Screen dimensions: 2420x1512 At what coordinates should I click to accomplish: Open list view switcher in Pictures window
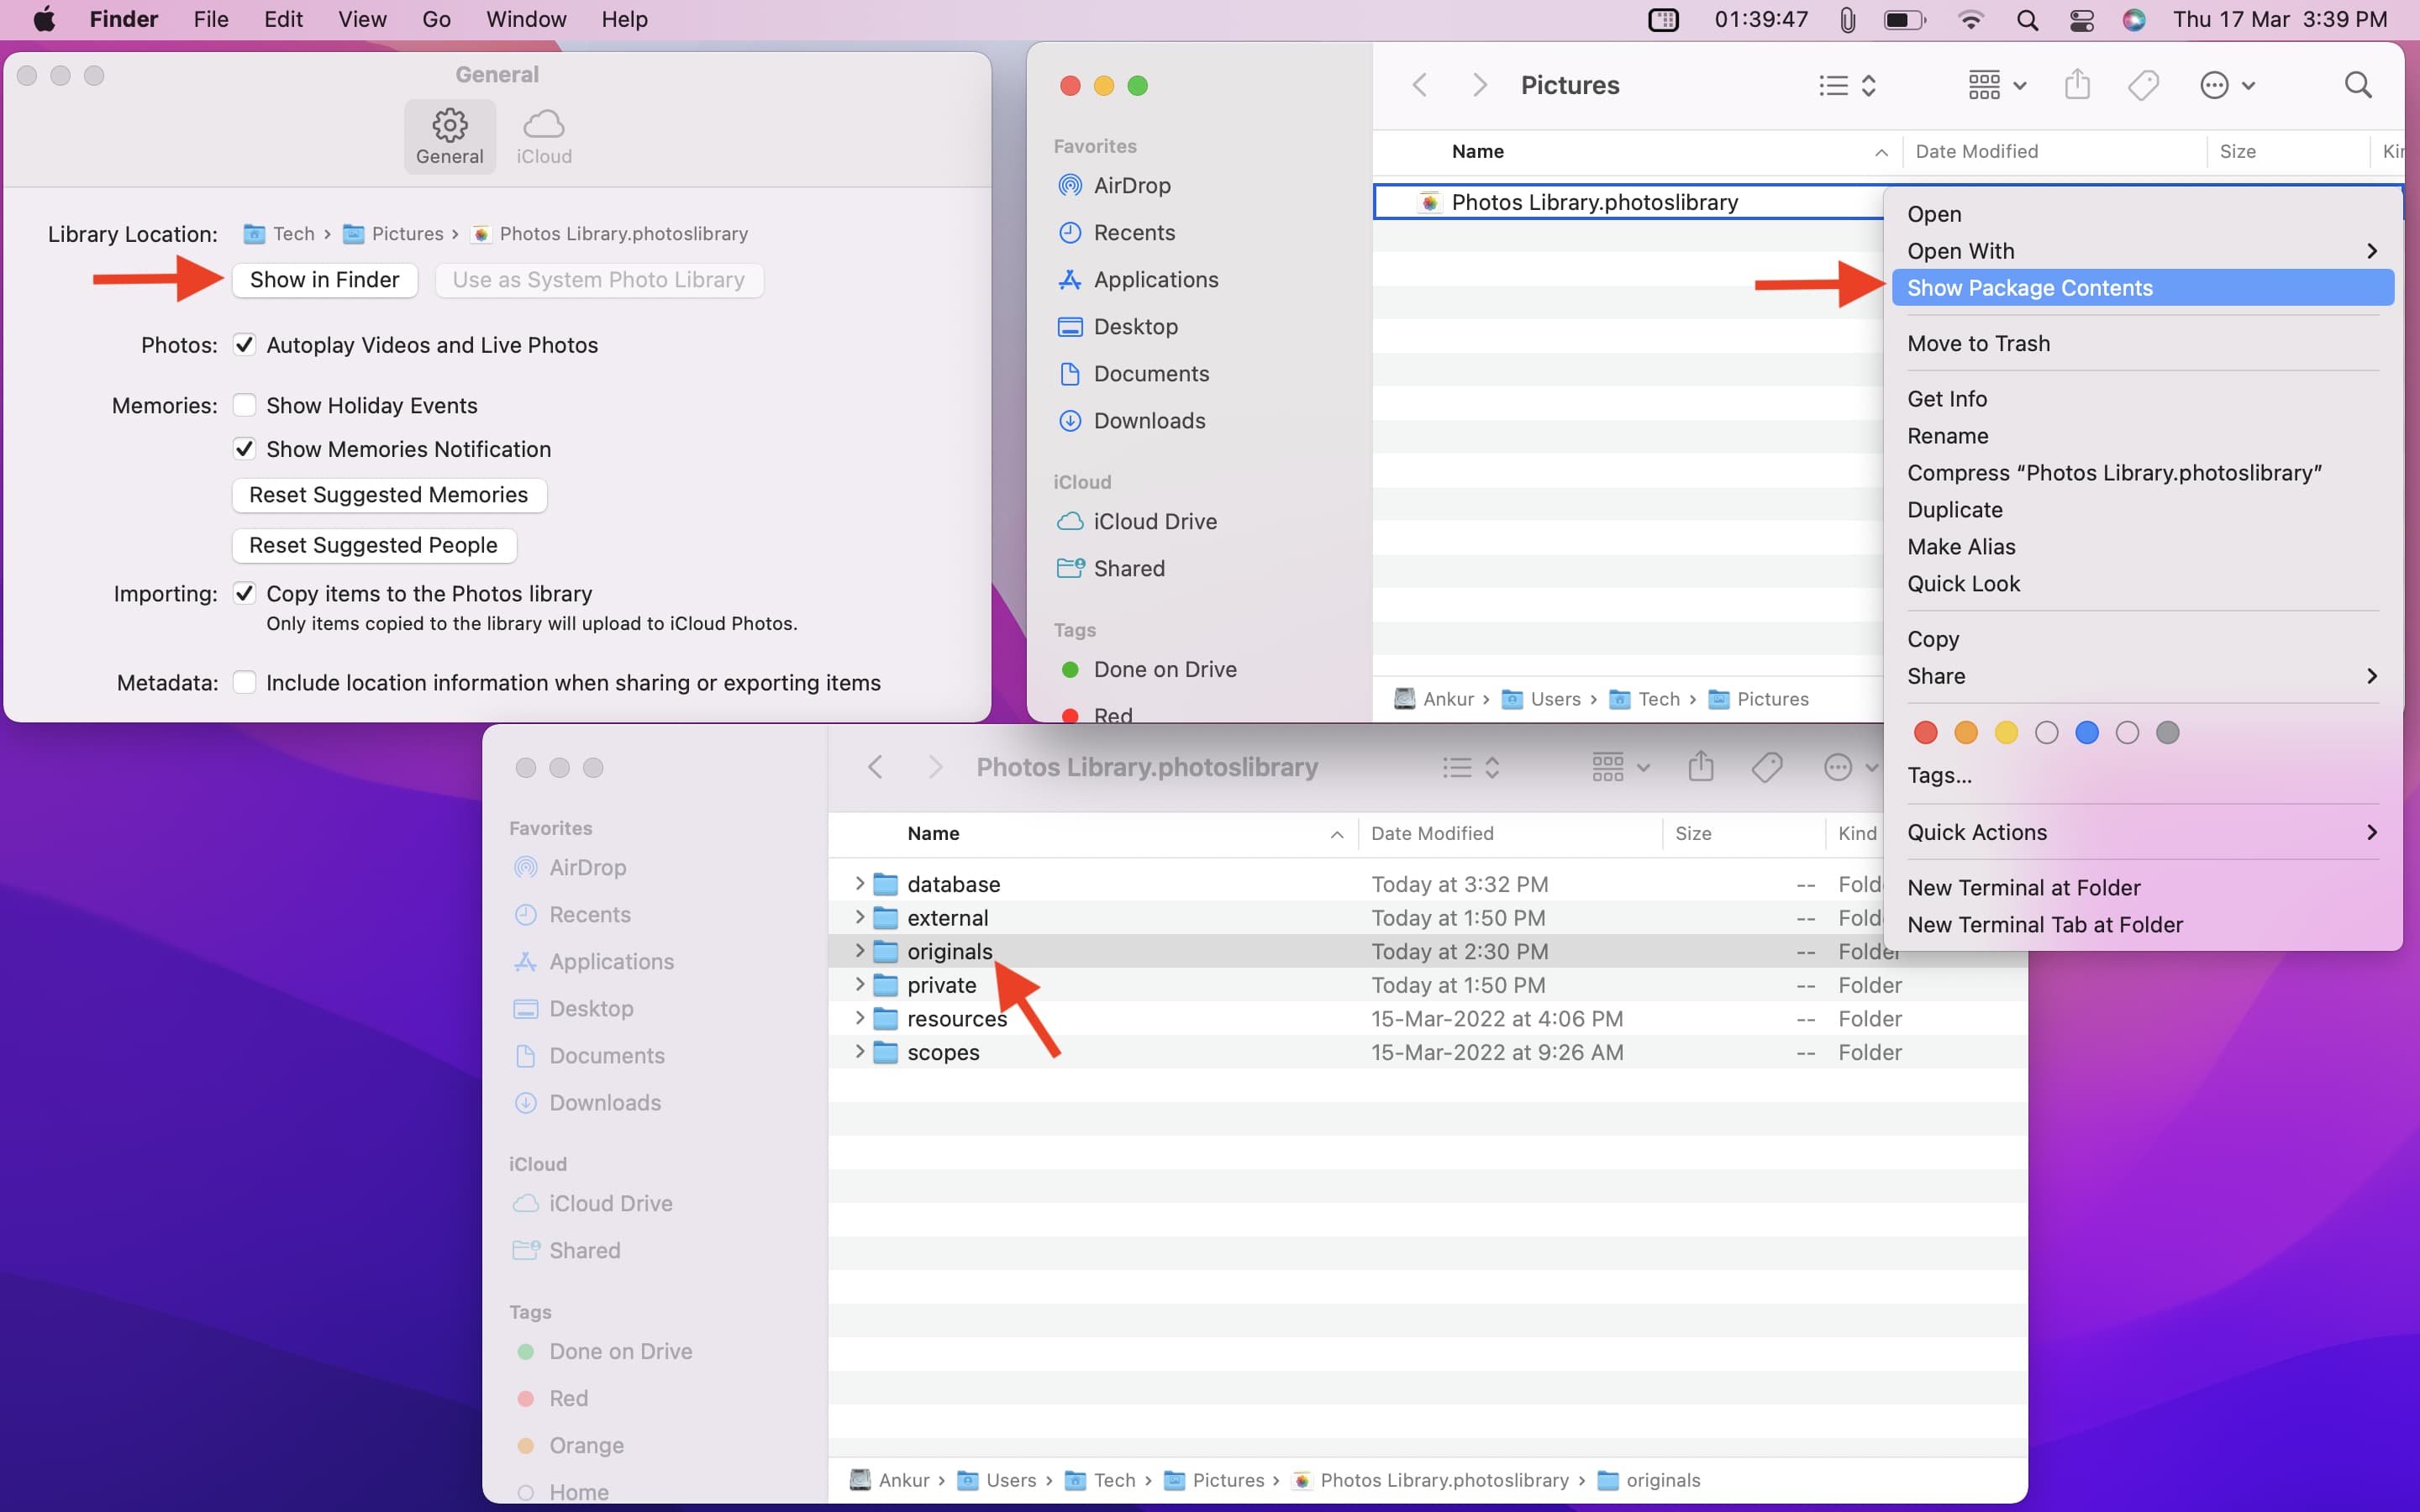click(1847, 85)
